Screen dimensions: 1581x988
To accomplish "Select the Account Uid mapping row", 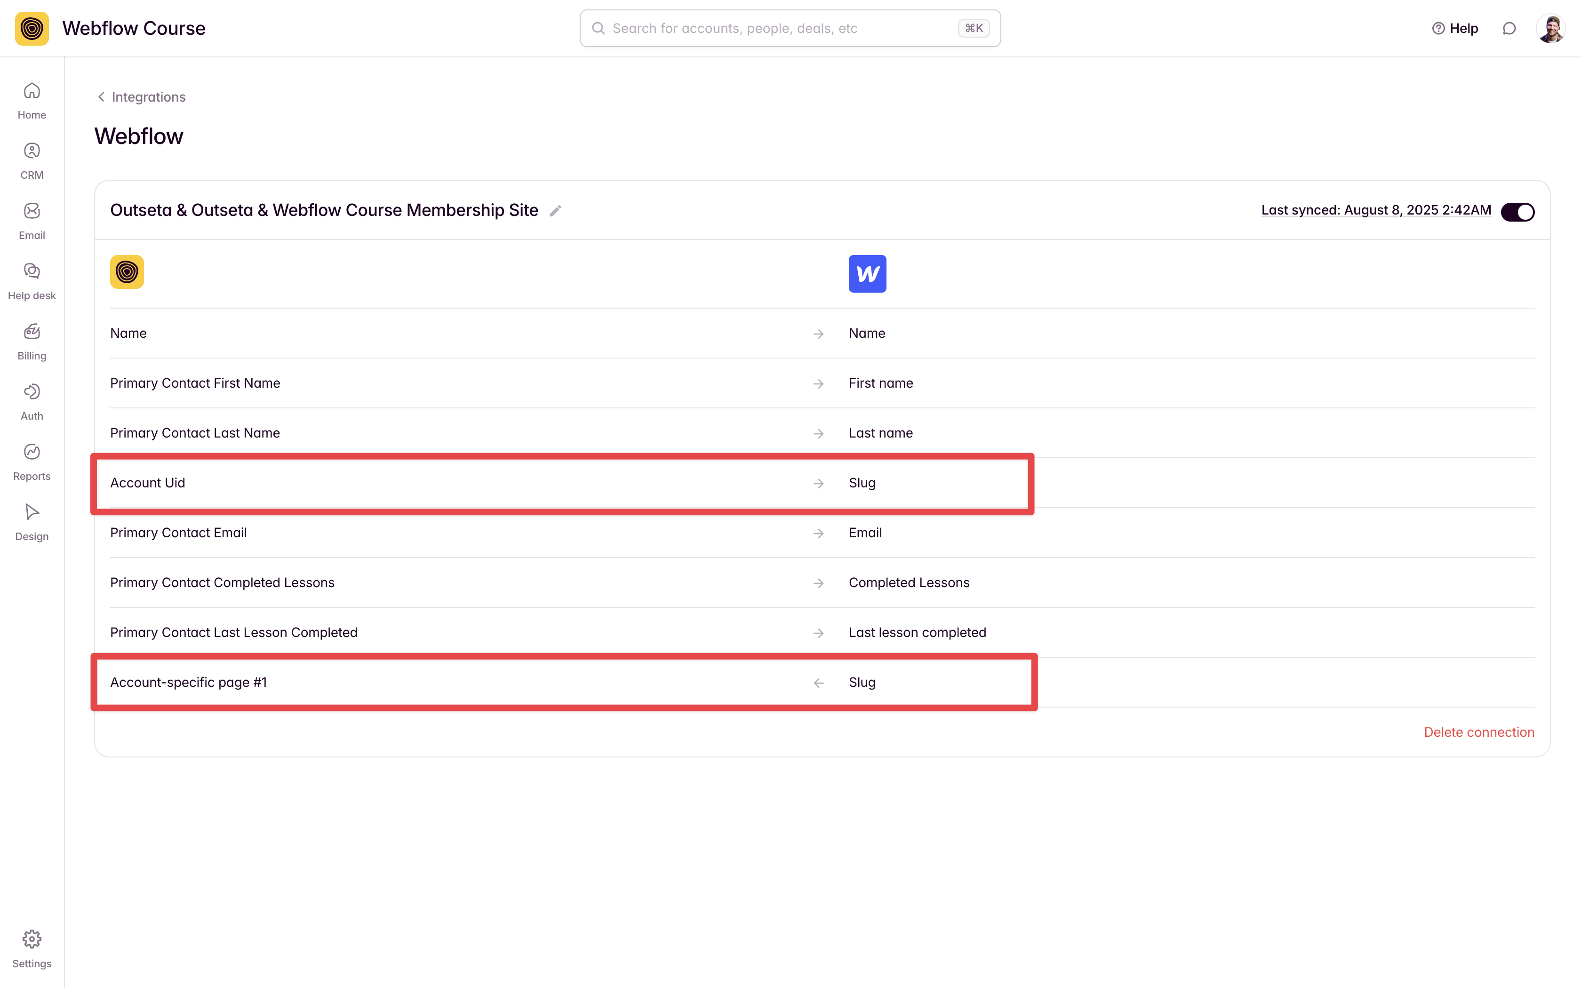I will coord(457,483).
